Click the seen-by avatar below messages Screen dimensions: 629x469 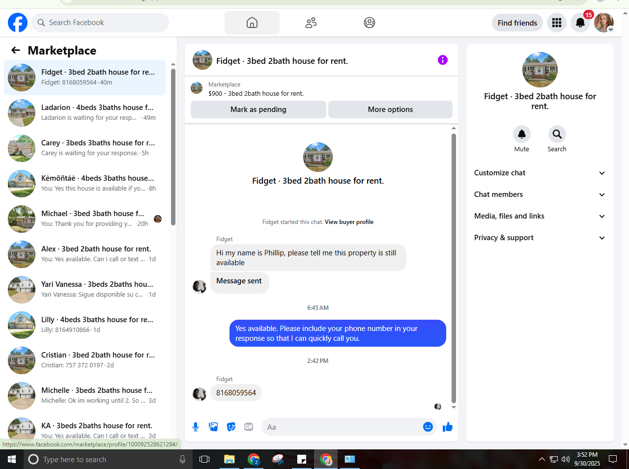pos(438,407)
